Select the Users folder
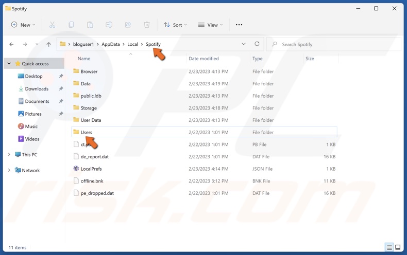 pyautogui.click(x=86, y=132)
